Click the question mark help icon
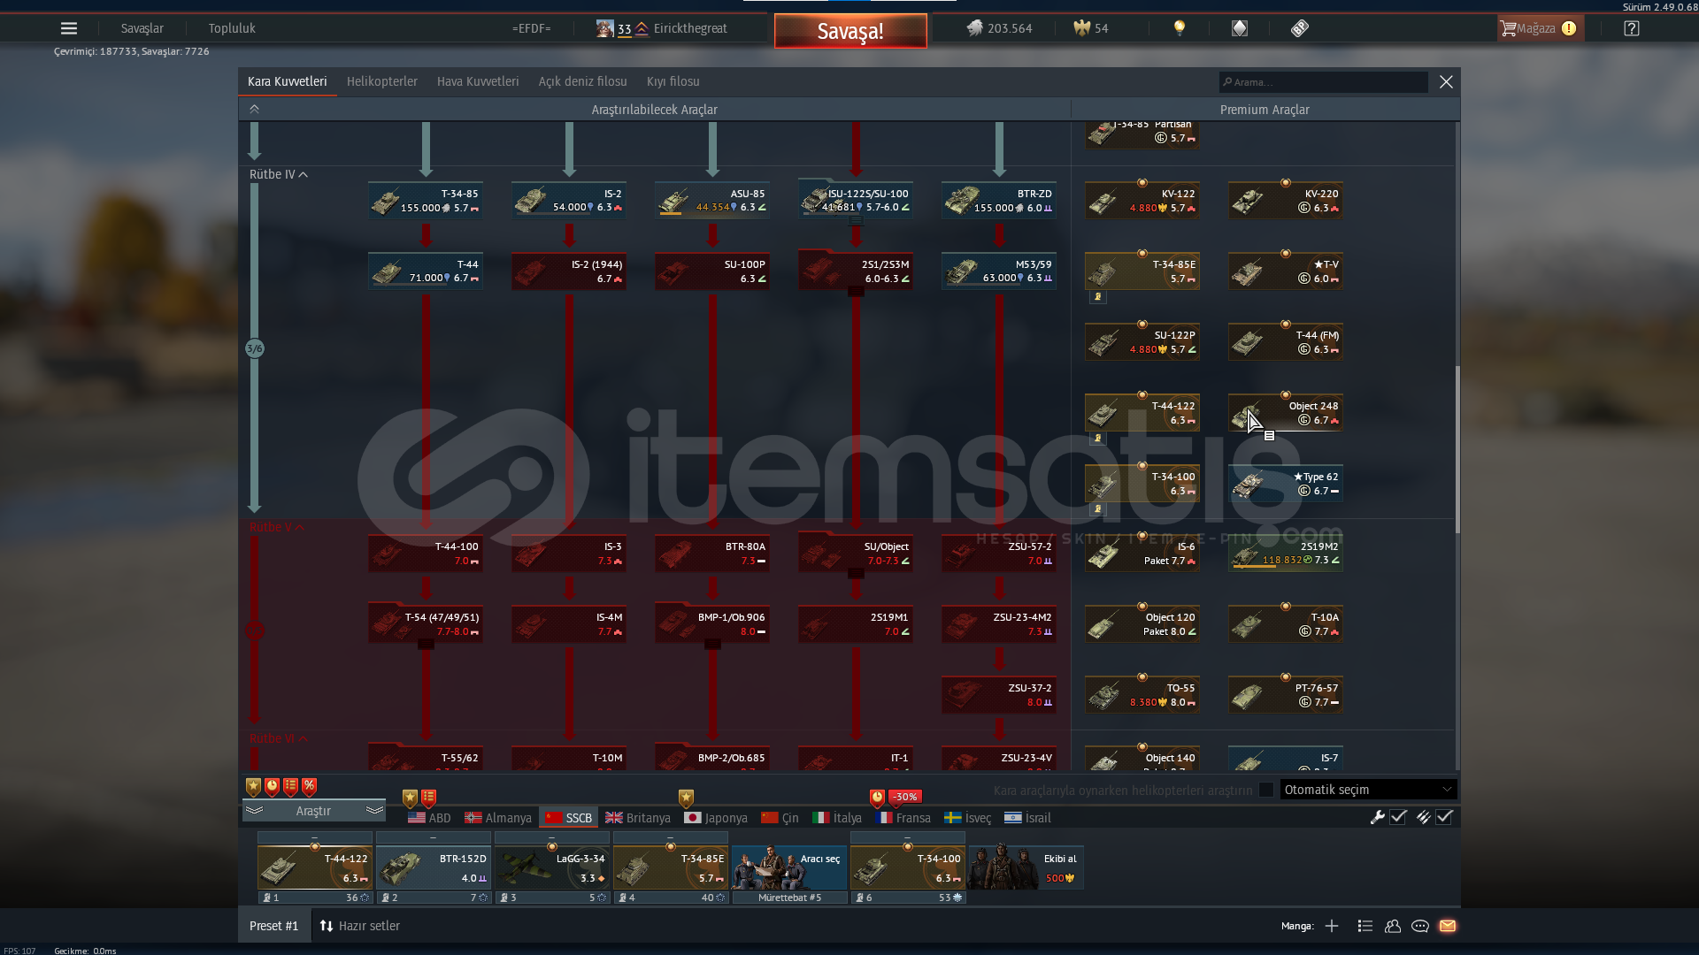The width and height of the screenshot is (1699, 955). coord(1632,28)
